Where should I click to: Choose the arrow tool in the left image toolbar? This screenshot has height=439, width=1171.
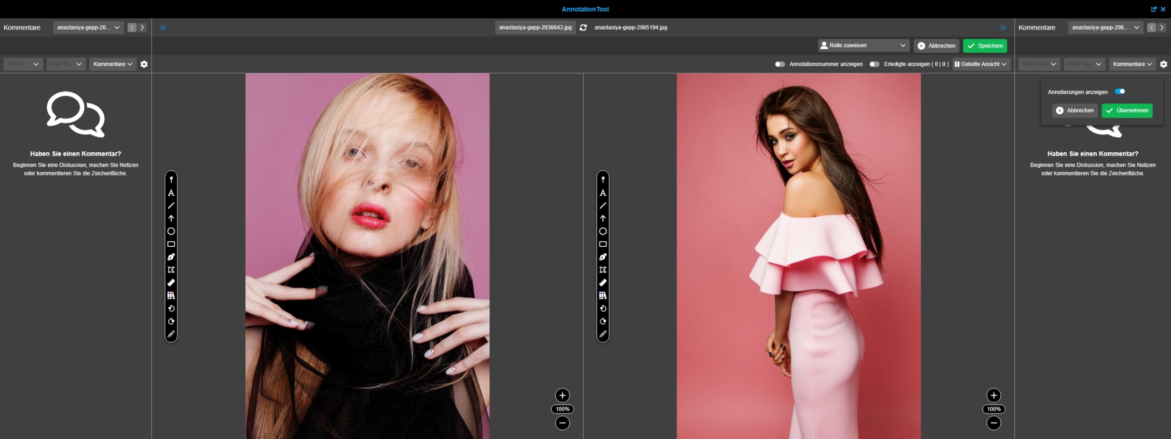pyautogui.click(x=171, y=218)
